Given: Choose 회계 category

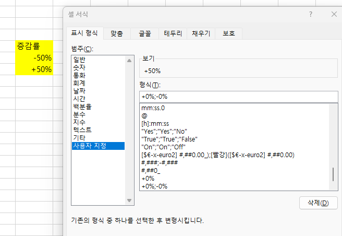Looking at the screenshot, I should (98, 83).
